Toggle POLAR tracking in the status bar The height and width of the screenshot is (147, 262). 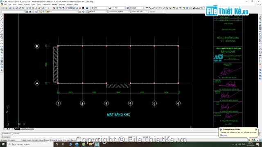[x=41, y=140]
